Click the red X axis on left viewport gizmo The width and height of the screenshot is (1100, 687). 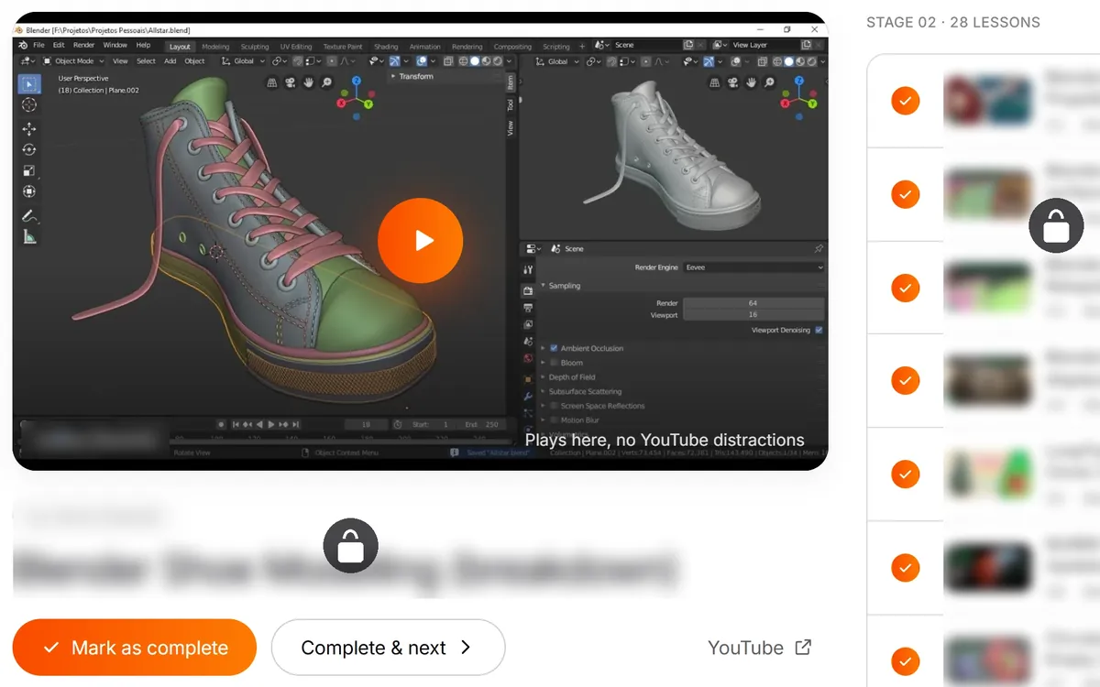[342, 103]
